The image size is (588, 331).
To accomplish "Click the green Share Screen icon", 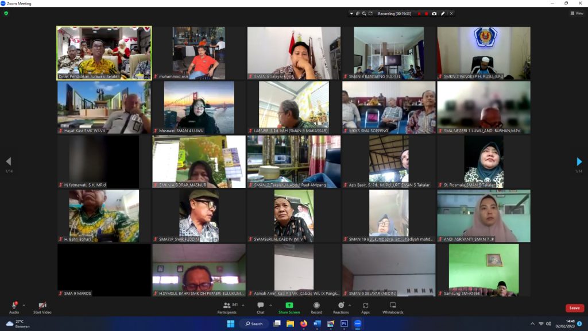I will pyautogui.click(x=289, y=305).
